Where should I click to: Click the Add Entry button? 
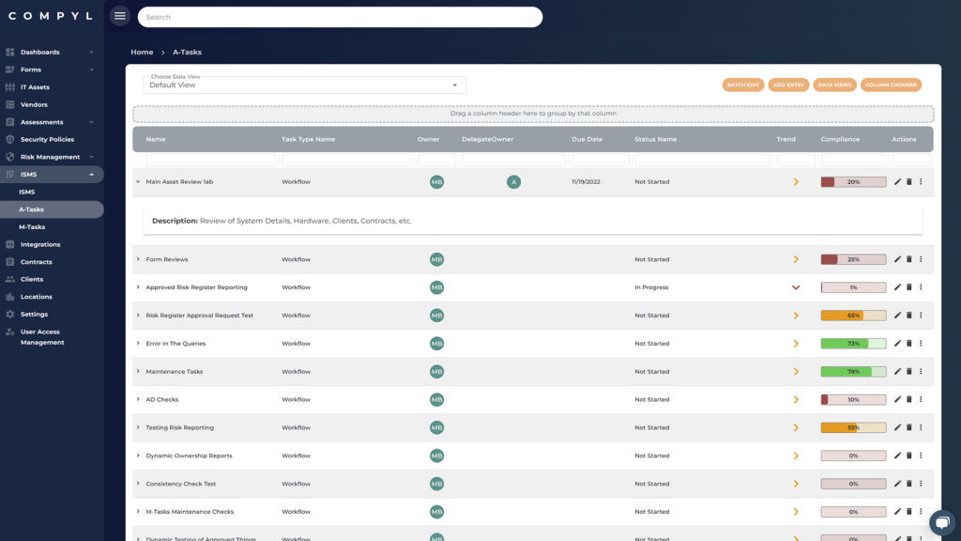(x=788, y=85)
